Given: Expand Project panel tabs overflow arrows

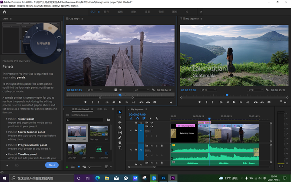Looking at the screenshot, I should (112, 109).
